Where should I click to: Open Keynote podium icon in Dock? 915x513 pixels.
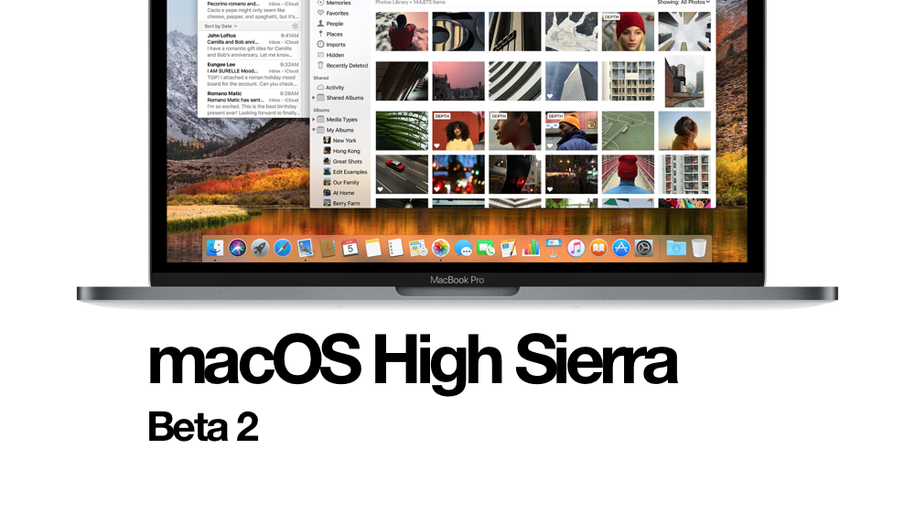554,249
